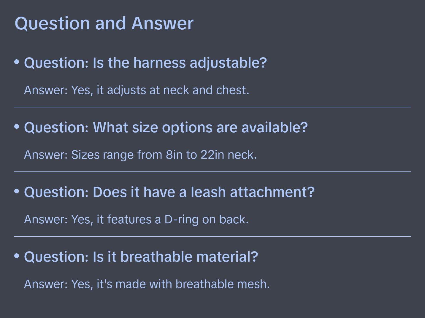Click the divider line below the size answer

coord(213,172)
